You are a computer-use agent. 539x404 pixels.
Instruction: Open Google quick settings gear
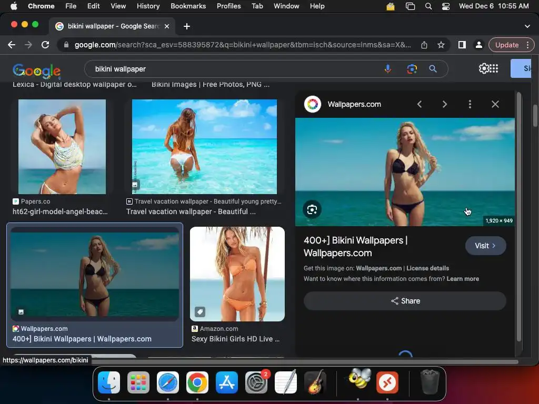pos(484,68)
